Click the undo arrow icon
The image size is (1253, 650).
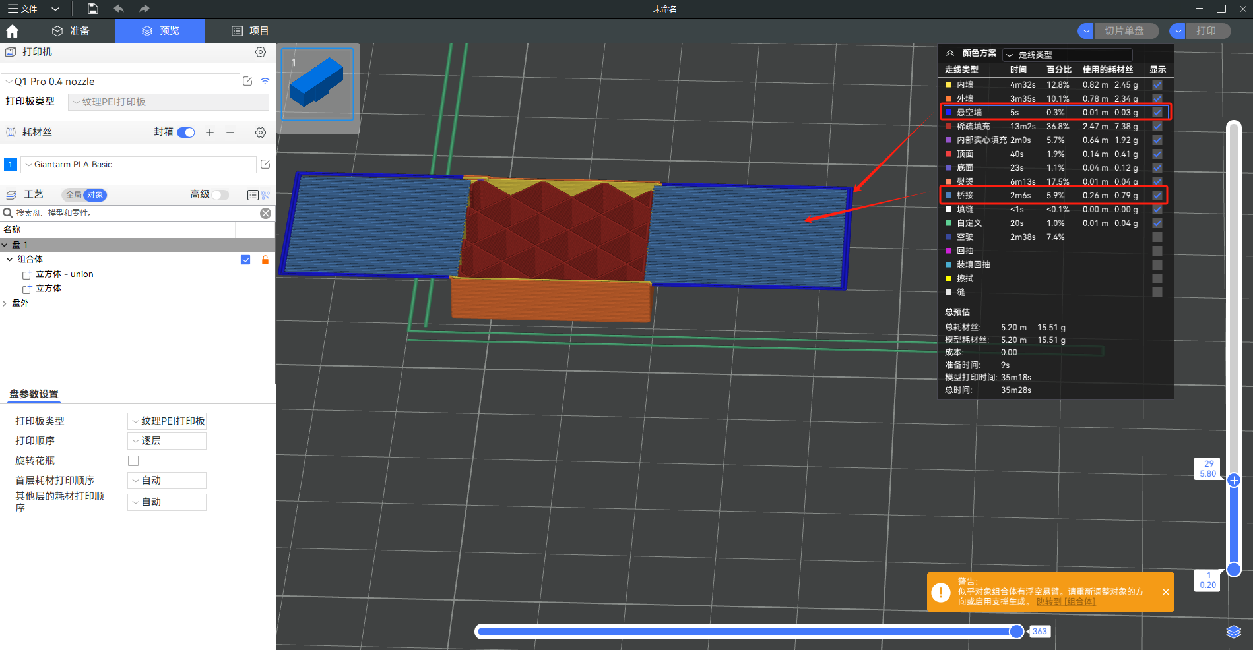click(119, 9)
